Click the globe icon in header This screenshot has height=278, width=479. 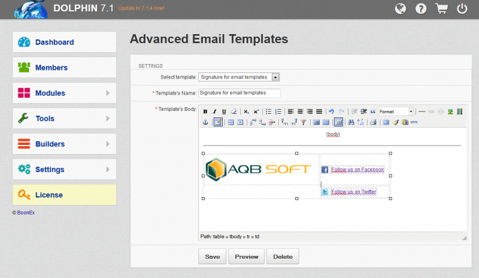tap(400, 8)
